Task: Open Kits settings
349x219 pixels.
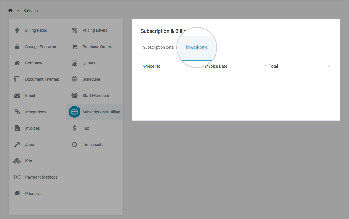Action: click(x=28, y=161)
